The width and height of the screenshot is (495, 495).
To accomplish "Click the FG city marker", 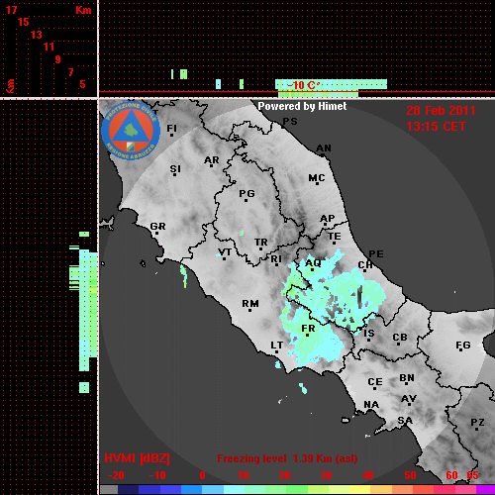I will coord(463,346).
